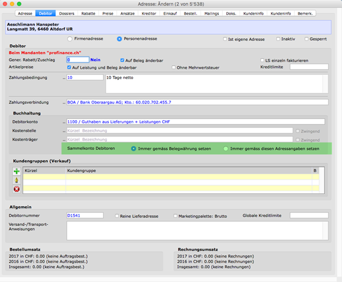The height and width of the screenshot is (282, 342).
Task: Add a new Kundengruppe with green plus icon
Action: pyautogui.click(x=17, y=172)
